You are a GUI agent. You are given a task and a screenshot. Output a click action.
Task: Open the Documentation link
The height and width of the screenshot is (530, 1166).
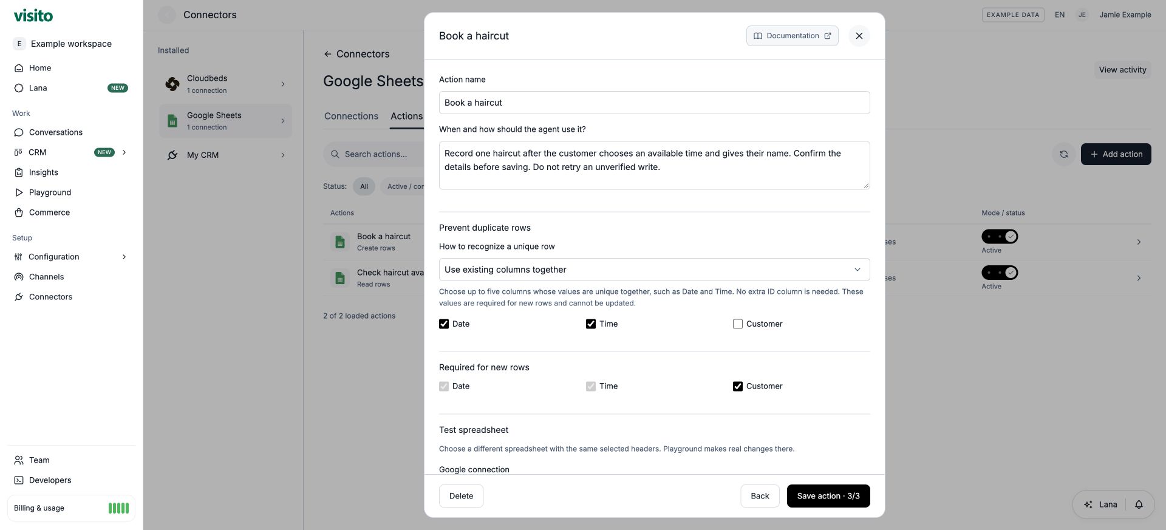click(792, 36)
